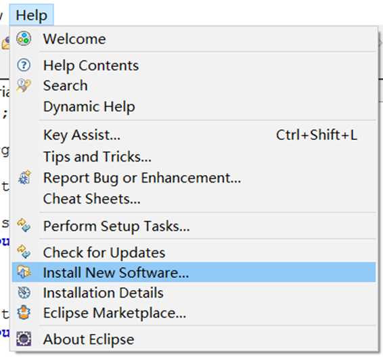This screenshot has height=357, width=383.
Task: Open Key Assist... menu entry
Action: tap(194, 135)
